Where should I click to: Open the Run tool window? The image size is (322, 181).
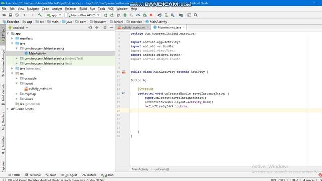point(107,175)
